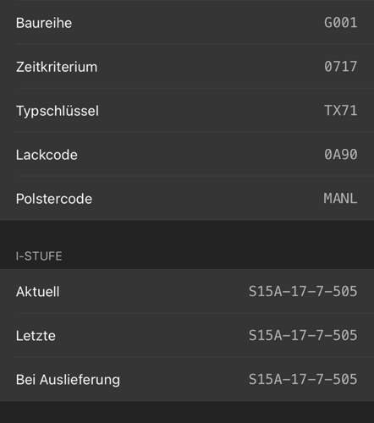Tap the Aktuell S15A-17-7-505 value
The height and width of the screenshot is (423, 374).
pyautogui.click(x=303, y=291)
